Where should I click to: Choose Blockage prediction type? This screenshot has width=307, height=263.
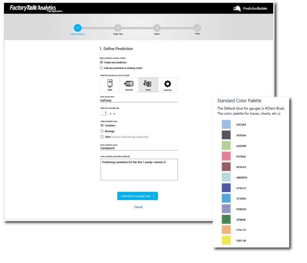[102, 131]
